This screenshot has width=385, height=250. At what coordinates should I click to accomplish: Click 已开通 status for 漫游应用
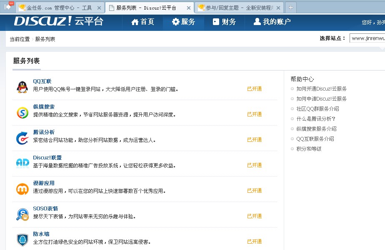[254, 191]
